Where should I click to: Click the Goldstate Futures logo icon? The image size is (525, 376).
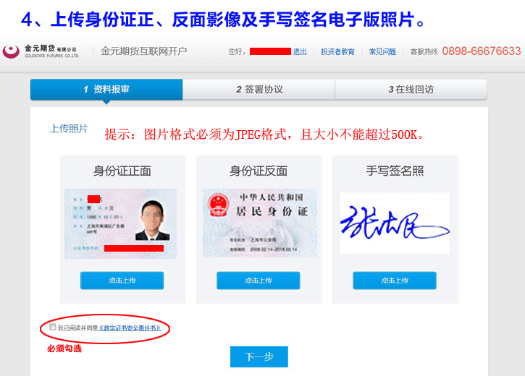11,51
